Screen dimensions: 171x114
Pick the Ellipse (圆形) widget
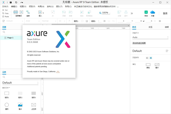(x=7, y=106)
